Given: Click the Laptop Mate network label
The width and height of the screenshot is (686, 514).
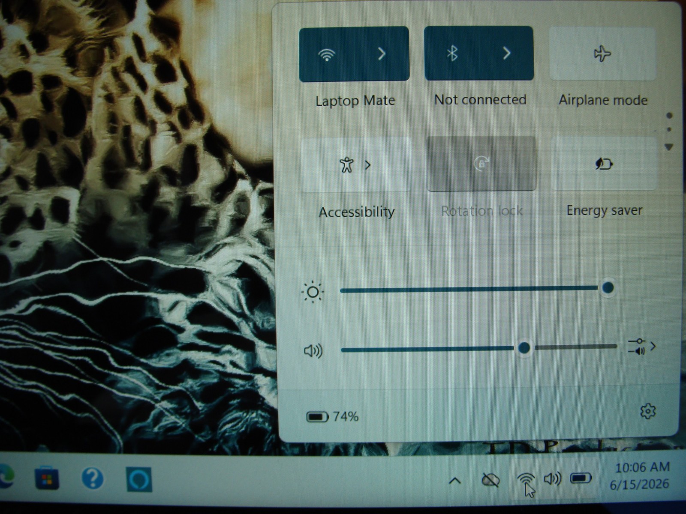Looking at the screenshot, I should tap(355, 101).
